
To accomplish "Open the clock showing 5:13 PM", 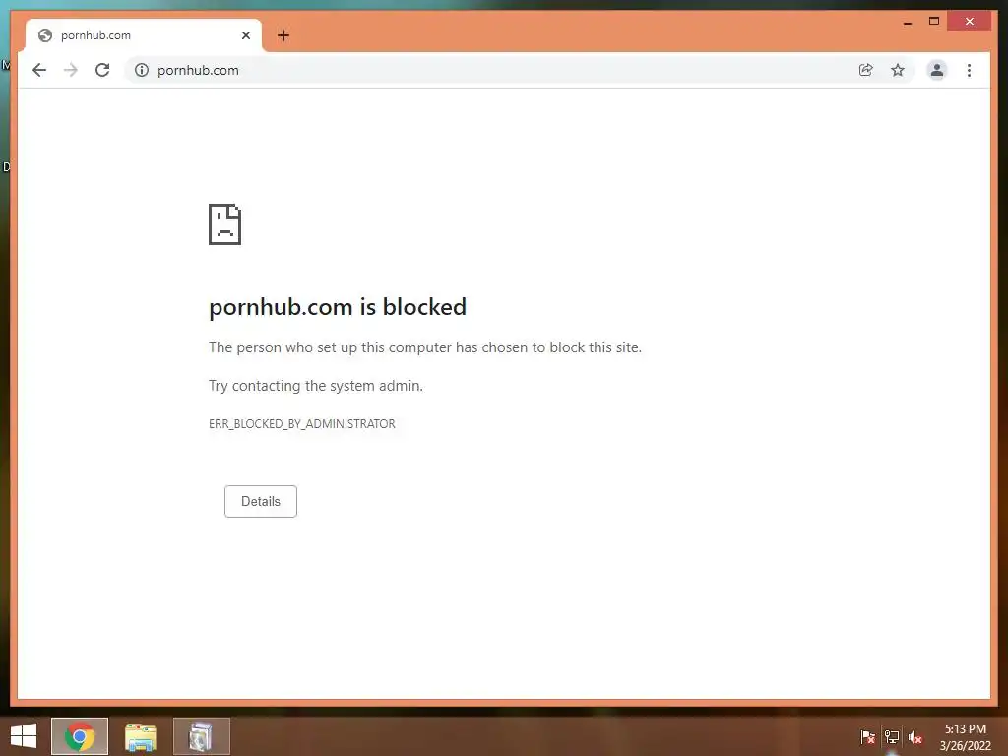I will click(x=965, y=737).
